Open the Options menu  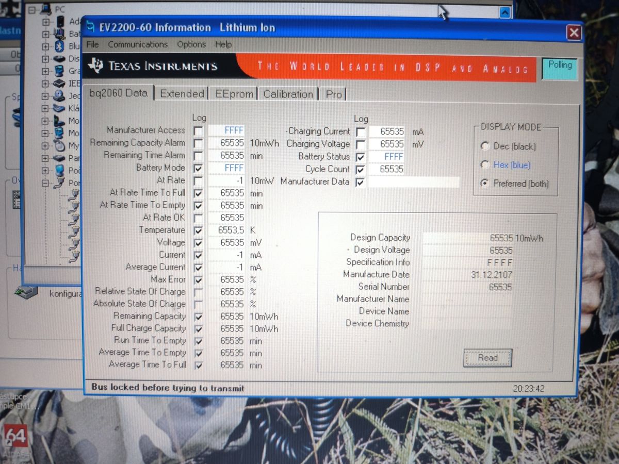tap(191, 44)
